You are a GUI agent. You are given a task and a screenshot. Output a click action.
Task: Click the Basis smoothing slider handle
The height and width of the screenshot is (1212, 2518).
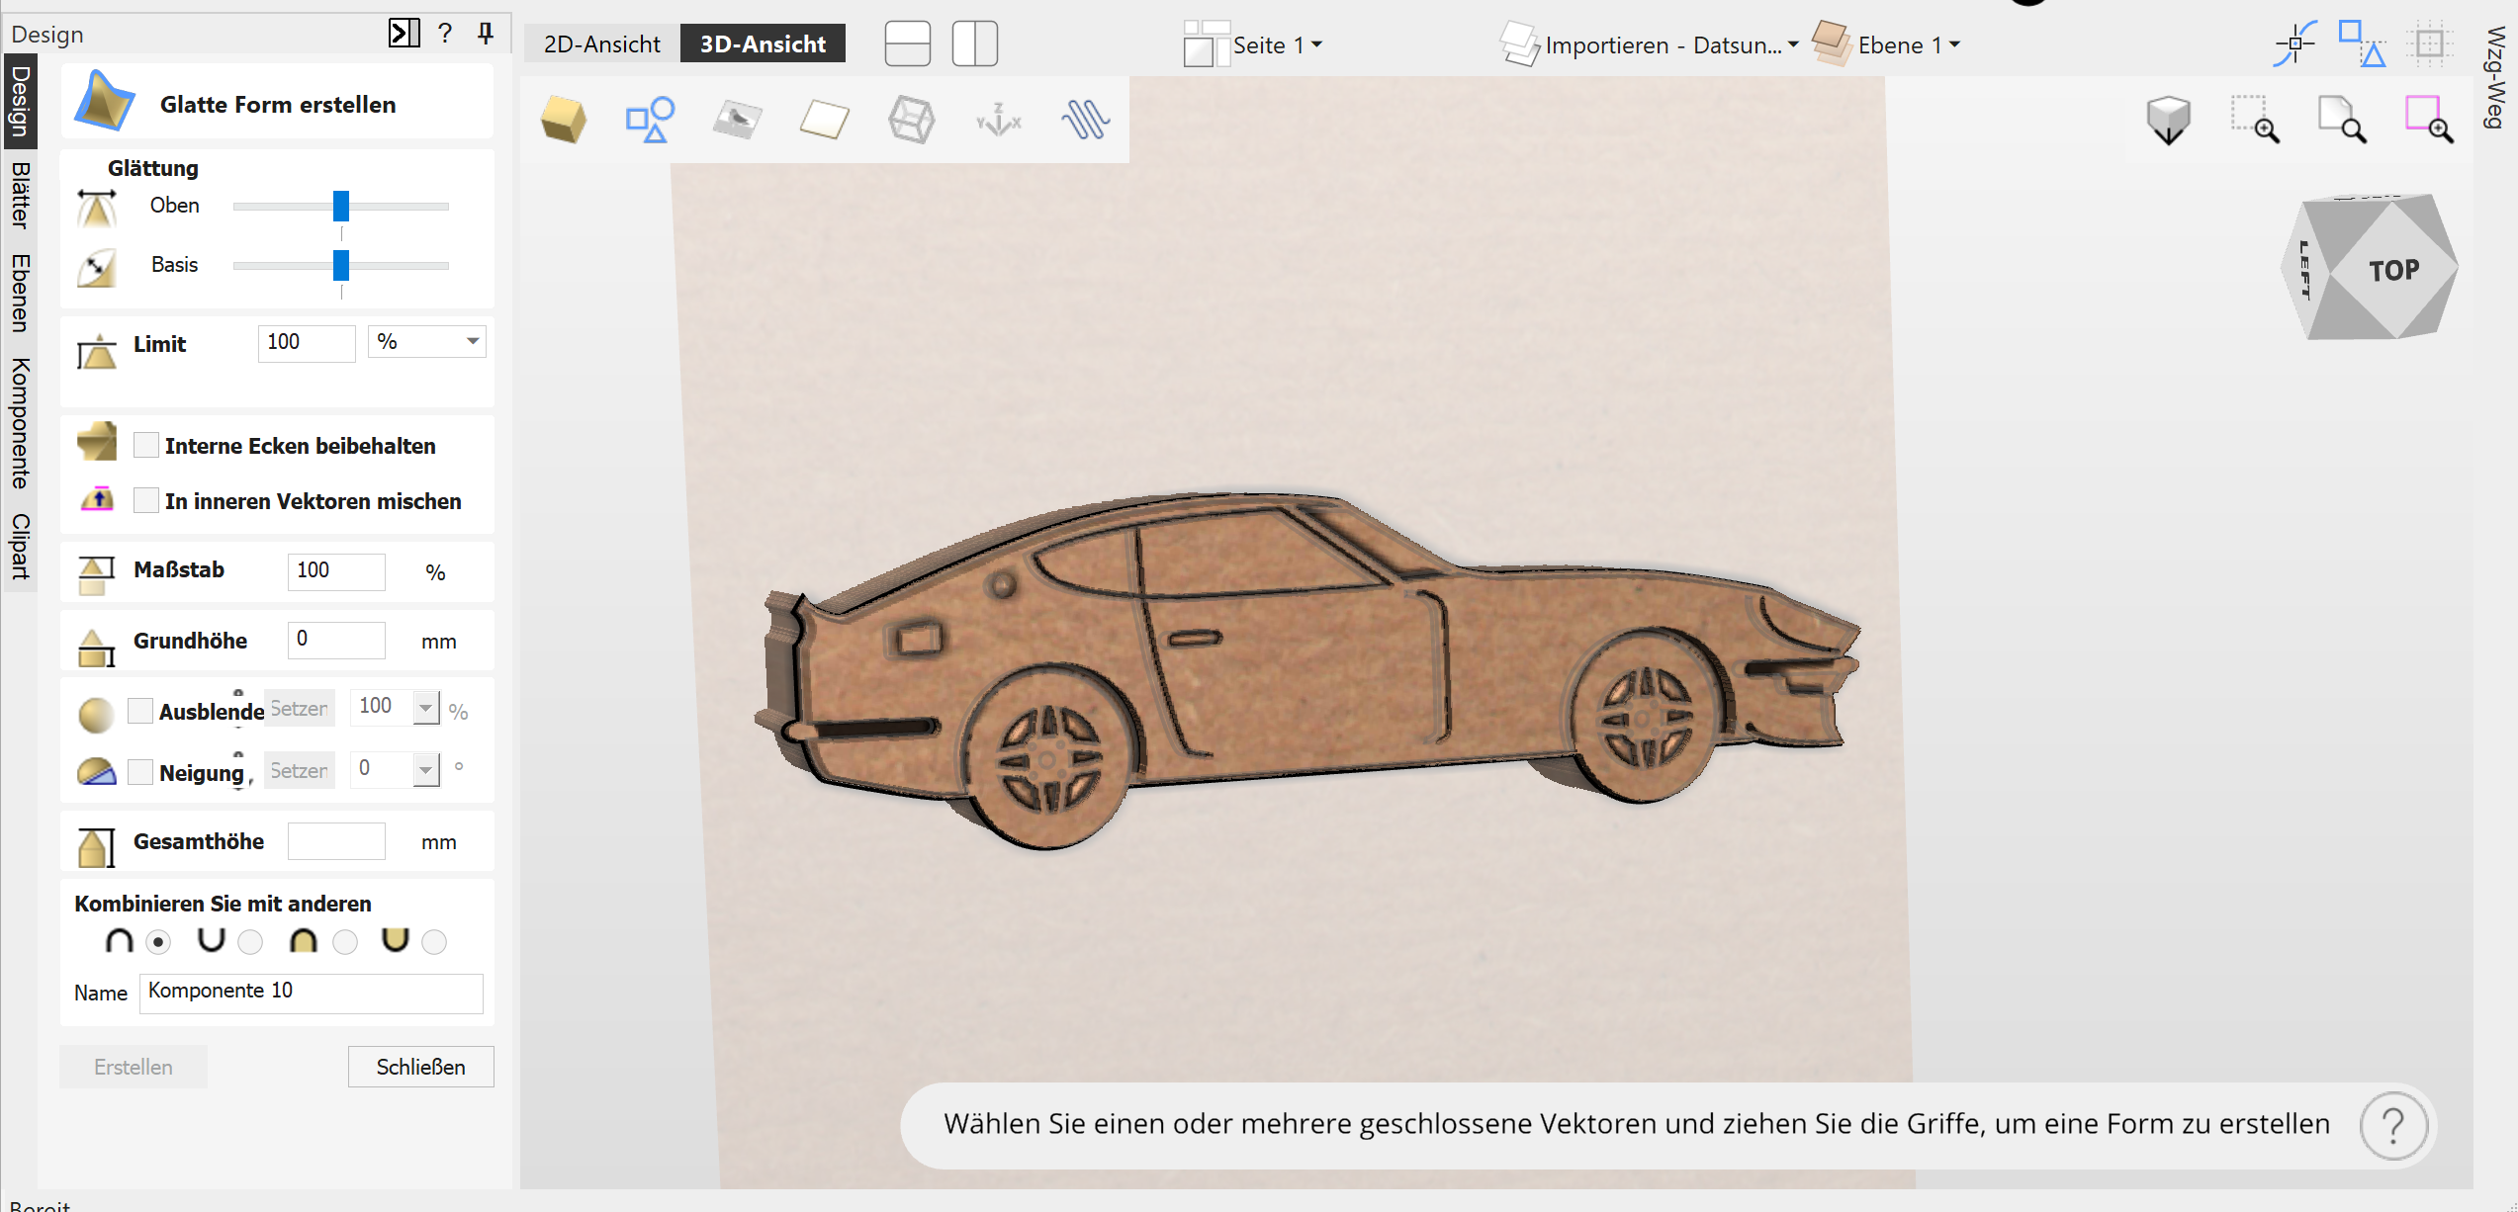click(x=341, y=265)
